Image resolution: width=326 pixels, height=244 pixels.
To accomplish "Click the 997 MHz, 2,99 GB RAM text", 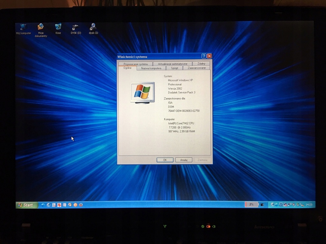I will (x=181, y=131).
